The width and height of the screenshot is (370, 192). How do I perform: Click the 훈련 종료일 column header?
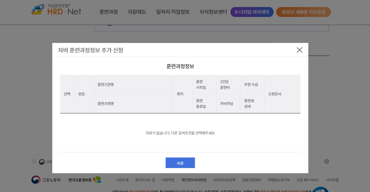(x=204, y=103)
